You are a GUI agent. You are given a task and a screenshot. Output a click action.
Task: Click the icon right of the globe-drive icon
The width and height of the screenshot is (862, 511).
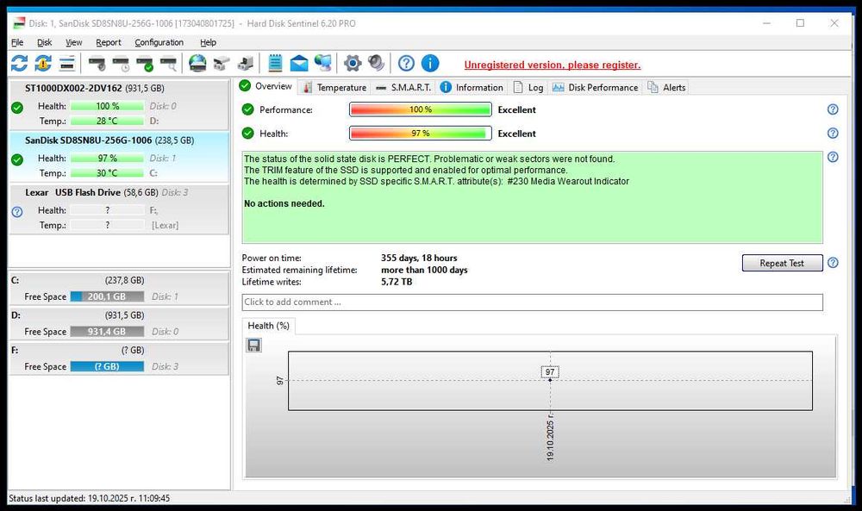pos(222,64)
